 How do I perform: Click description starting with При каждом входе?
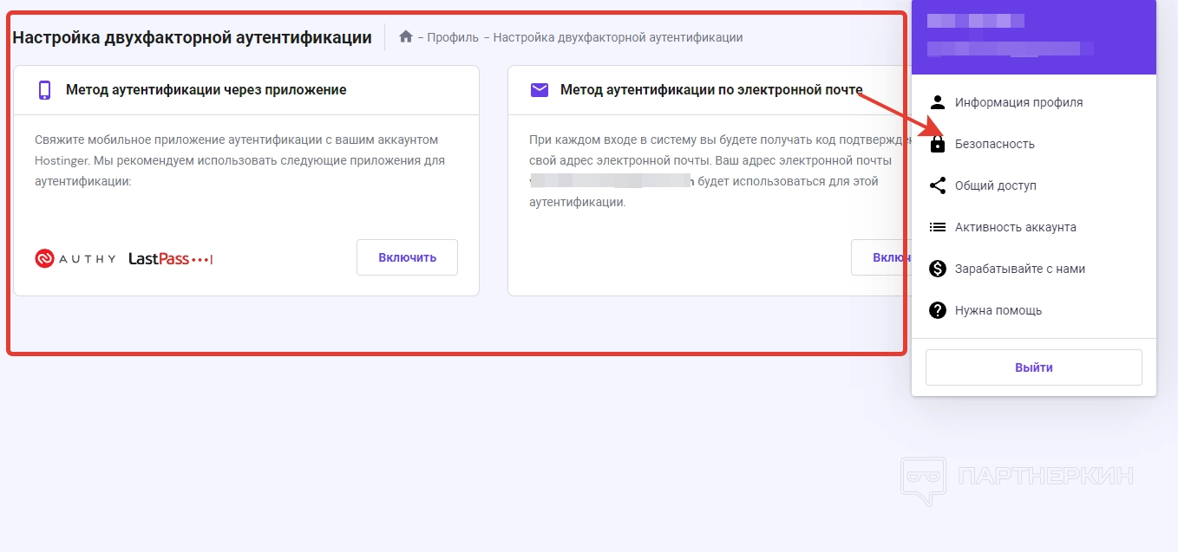719,171
